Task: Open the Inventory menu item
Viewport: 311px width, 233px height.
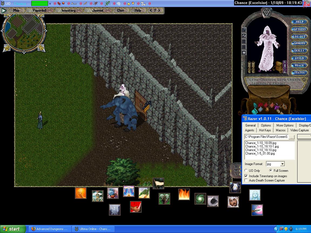Action: pos(68,10)
